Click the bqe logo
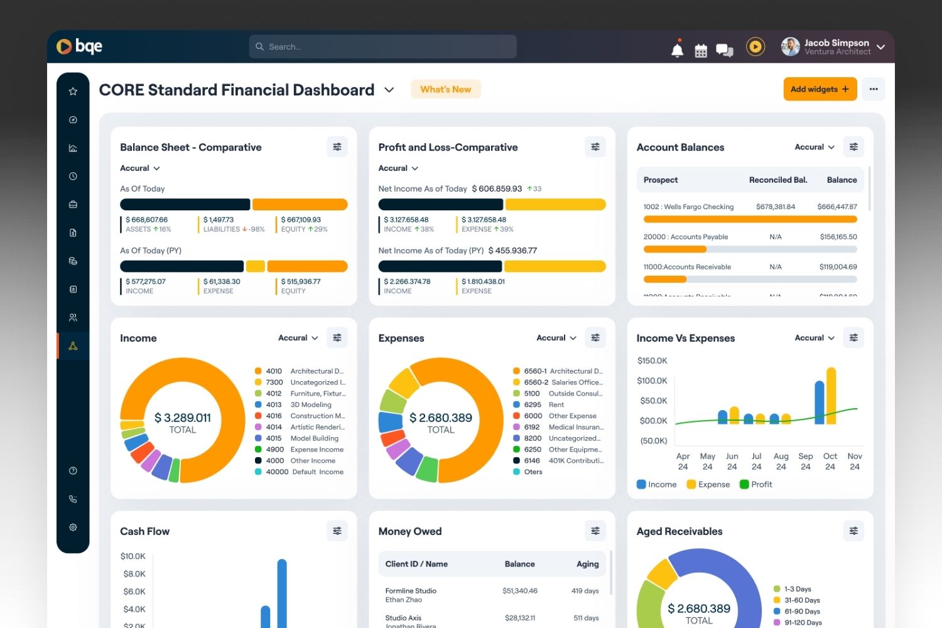 click(79, 46)
